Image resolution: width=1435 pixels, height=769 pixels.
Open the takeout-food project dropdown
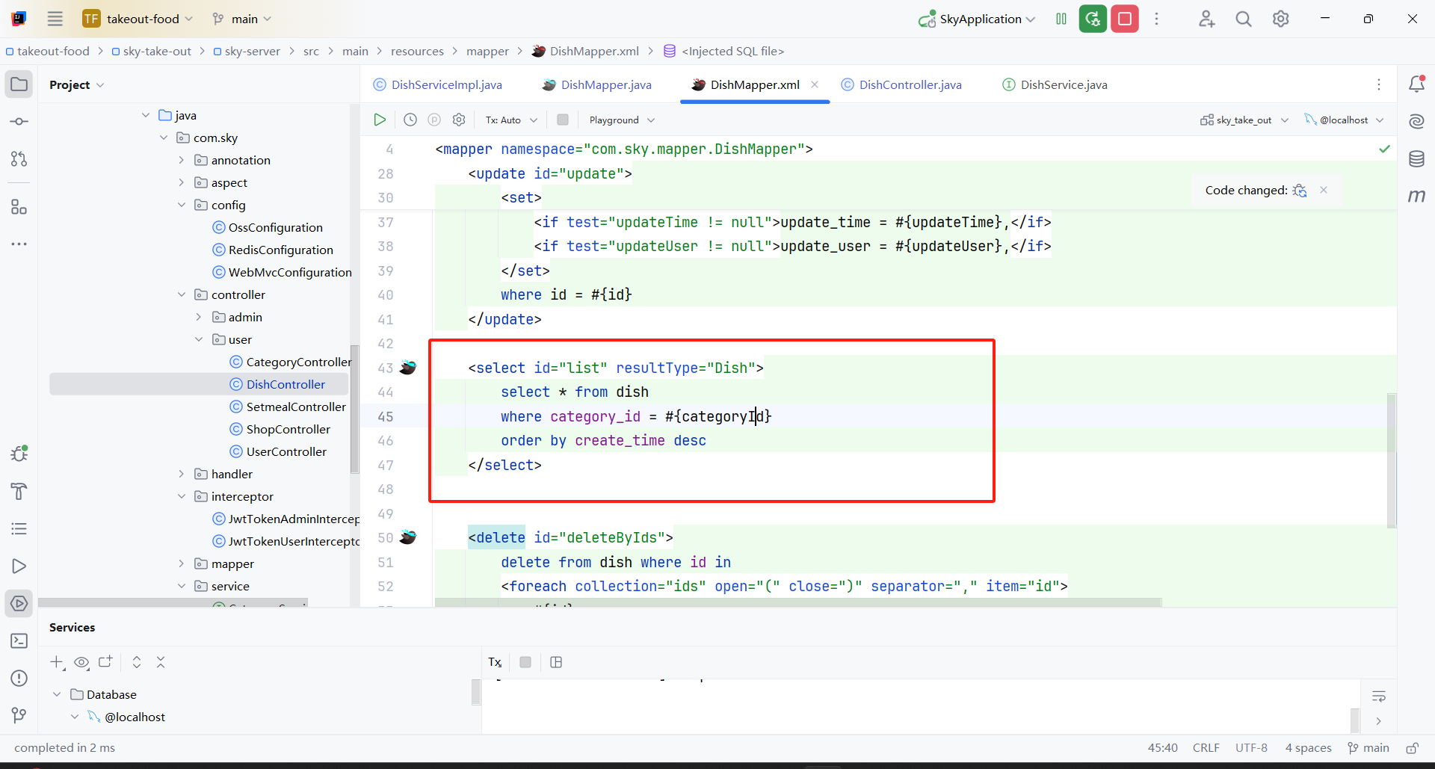coord(138,19)
